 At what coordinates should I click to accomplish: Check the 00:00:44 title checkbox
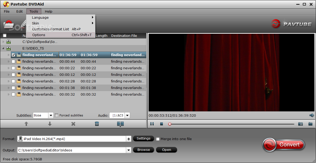13,61
